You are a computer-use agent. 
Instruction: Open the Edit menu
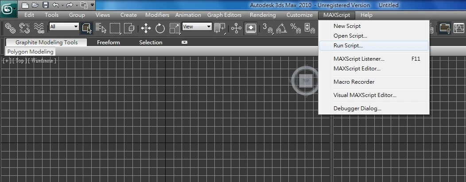point(29,15)
